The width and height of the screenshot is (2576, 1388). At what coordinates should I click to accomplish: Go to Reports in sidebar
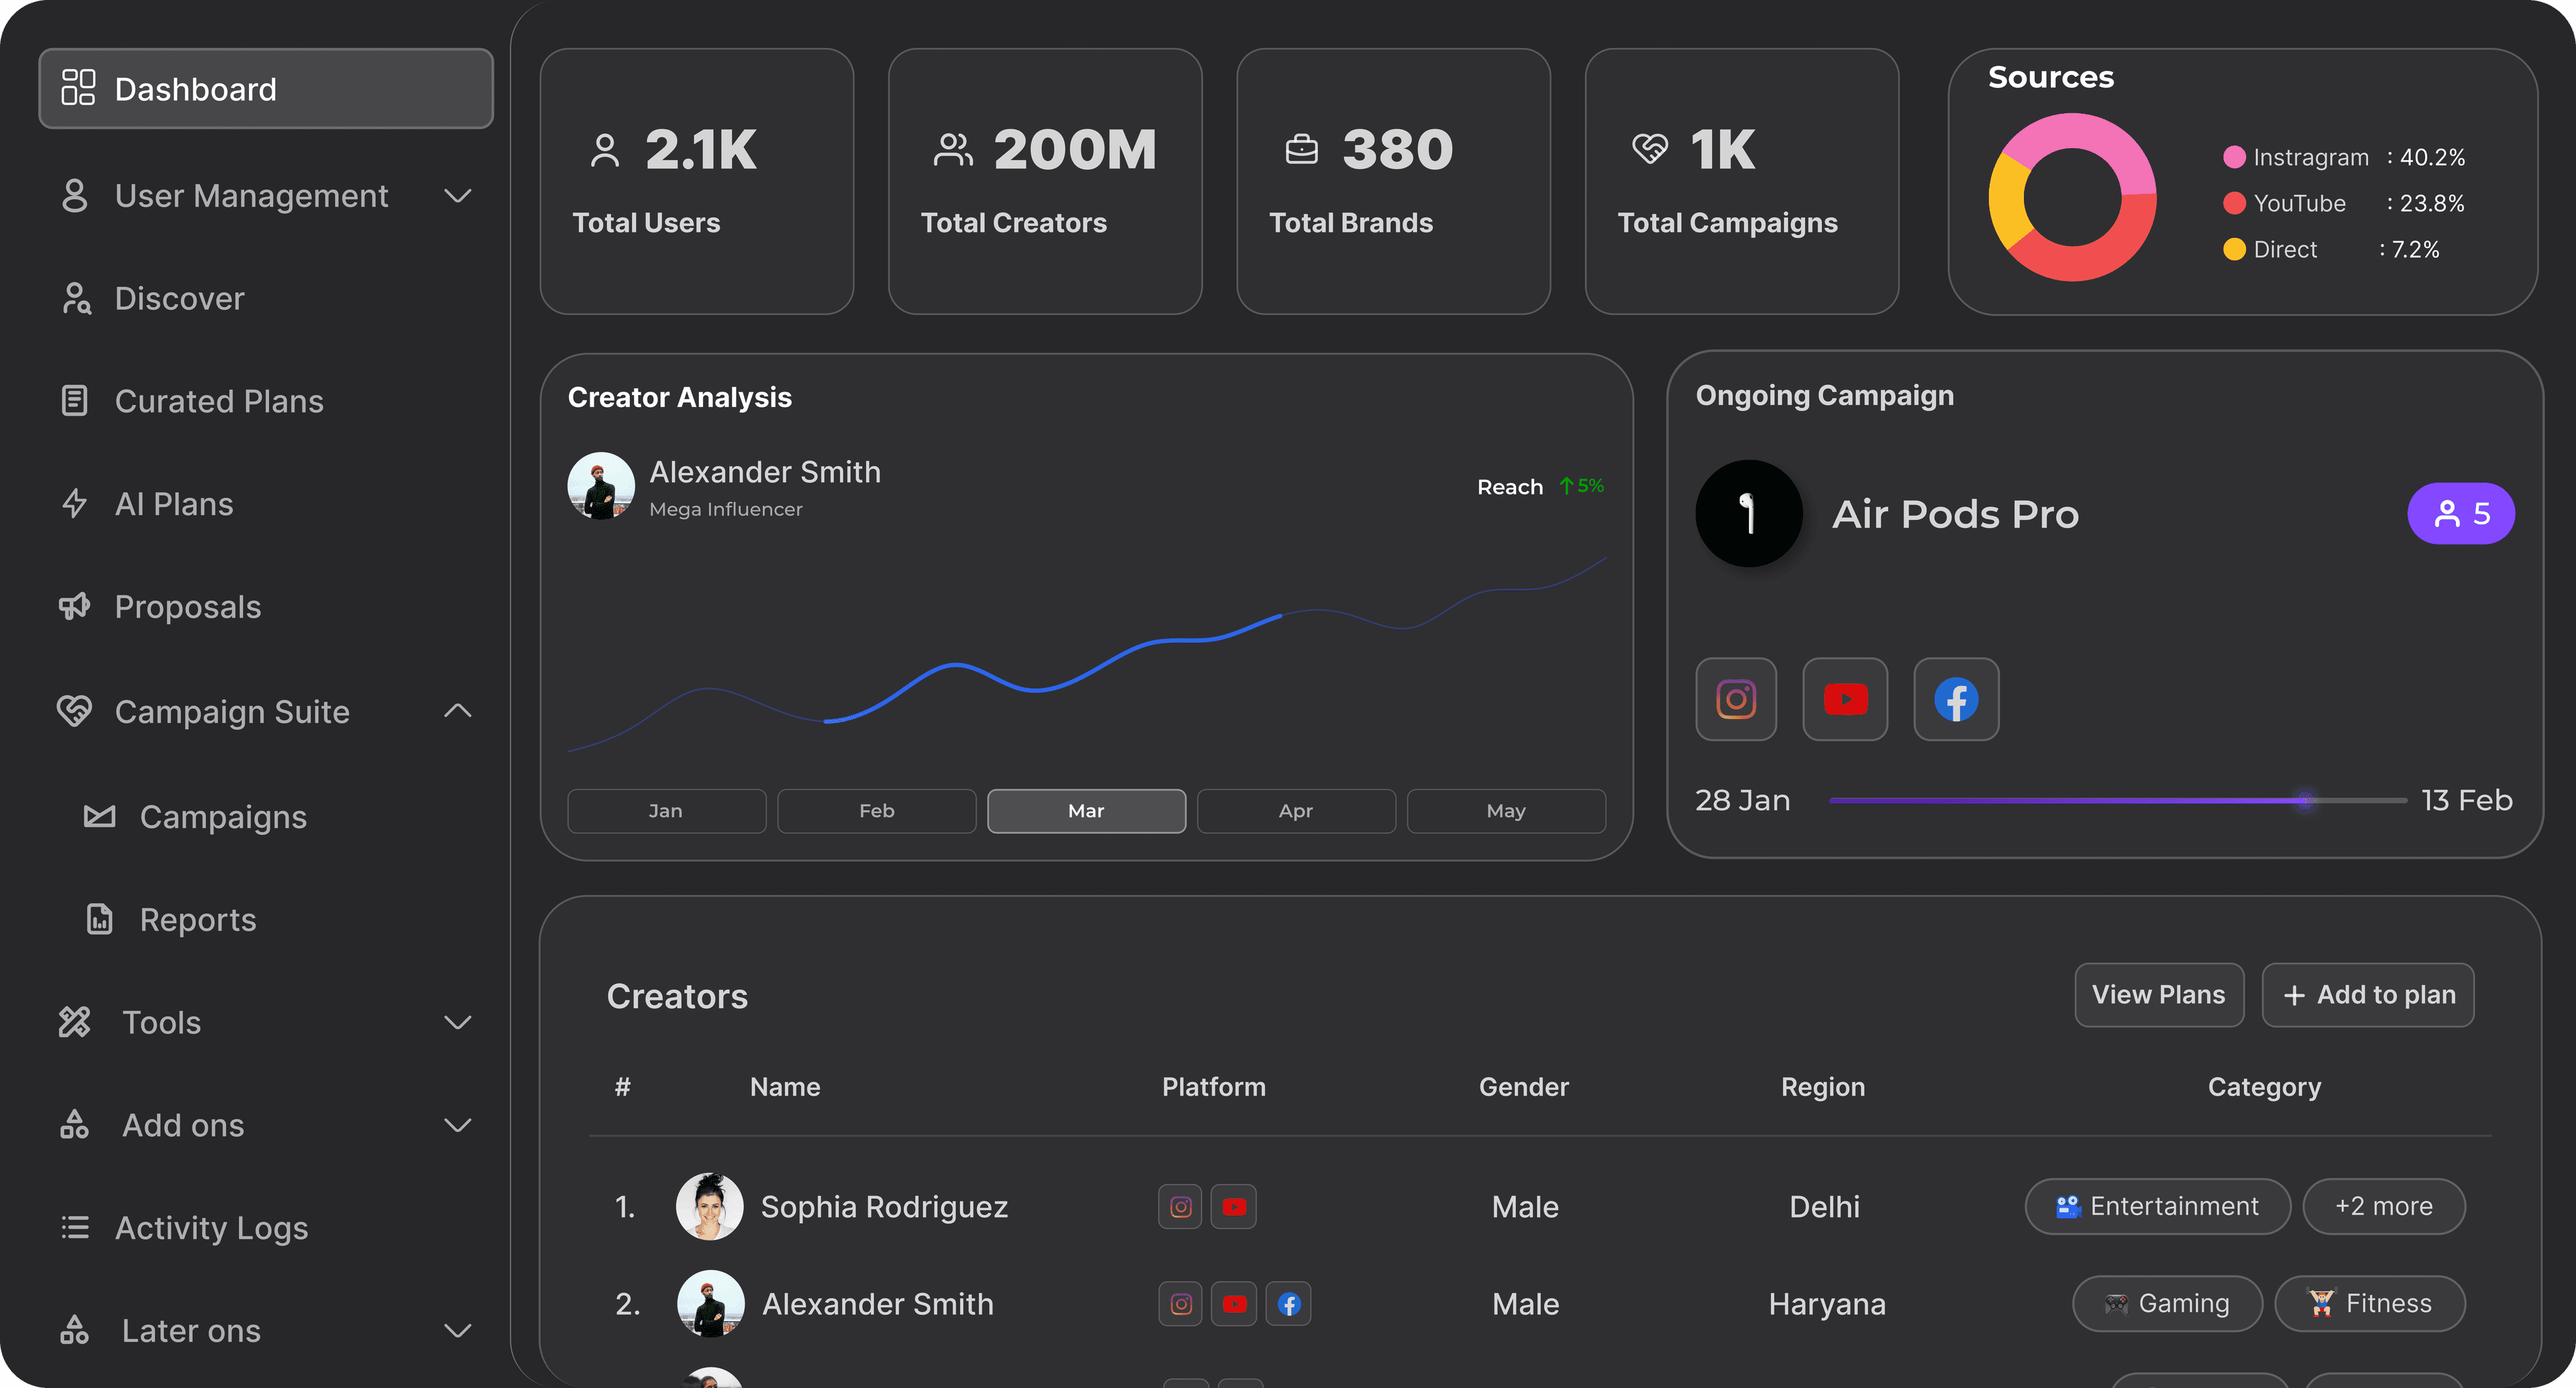pos(197,919)
